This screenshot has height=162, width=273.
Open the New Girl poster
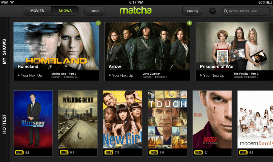point(123,119)
